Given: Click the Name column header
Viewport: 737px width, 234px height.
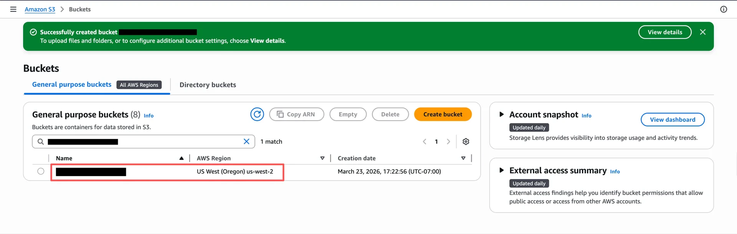Looking at the screenshot, I should 64,158.
